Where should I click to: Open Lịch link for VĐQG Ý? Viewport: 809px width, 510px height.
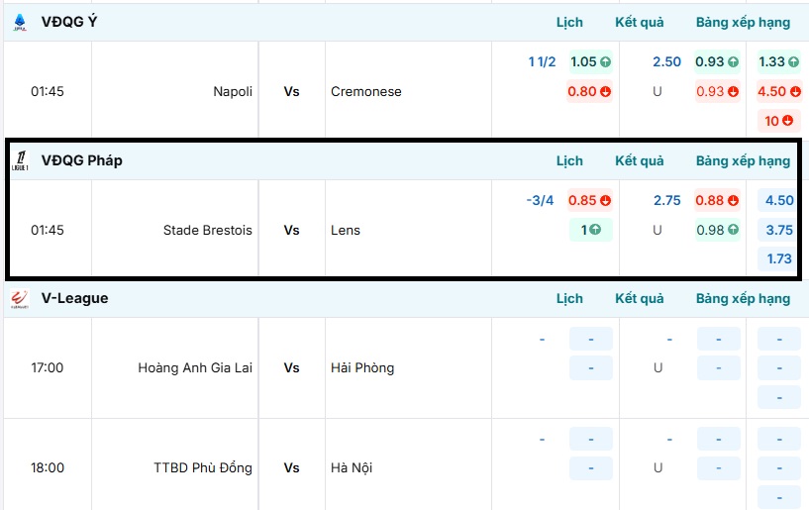click(x=569, y=22)
